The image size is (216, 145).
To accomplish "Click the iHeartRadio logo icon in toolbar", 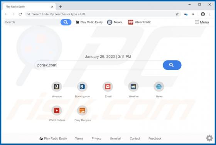I will (131, 22).
